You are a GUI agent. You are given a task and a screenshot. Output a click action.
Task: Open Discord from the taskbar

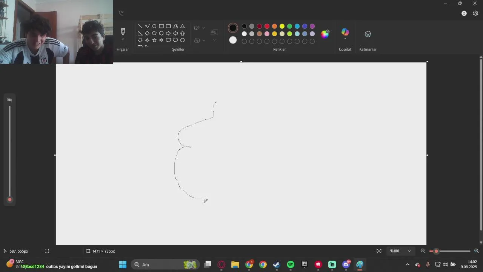[346, 264]
